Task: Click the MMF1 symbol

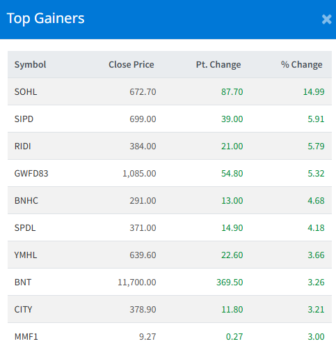Action: coord(26,337)
